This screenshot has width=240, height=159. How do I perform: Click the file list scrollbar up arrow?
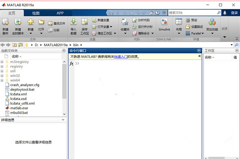click(64, 62)
